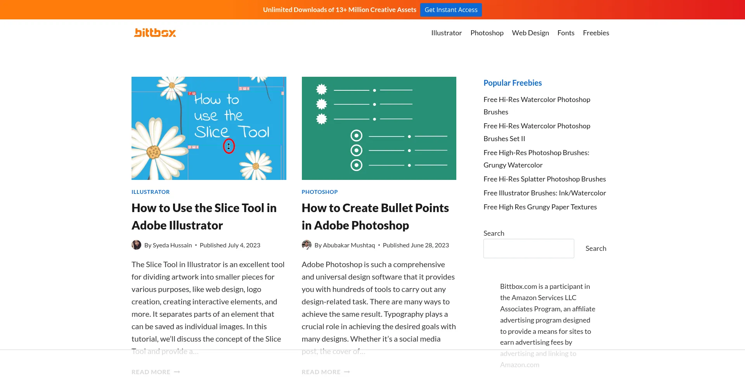
Task: Click the ILLUSTRATOR category label
Action: pos(151,192)
